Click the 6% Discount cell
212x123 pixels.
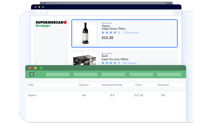pyautogui.click(x=163, y=95)
